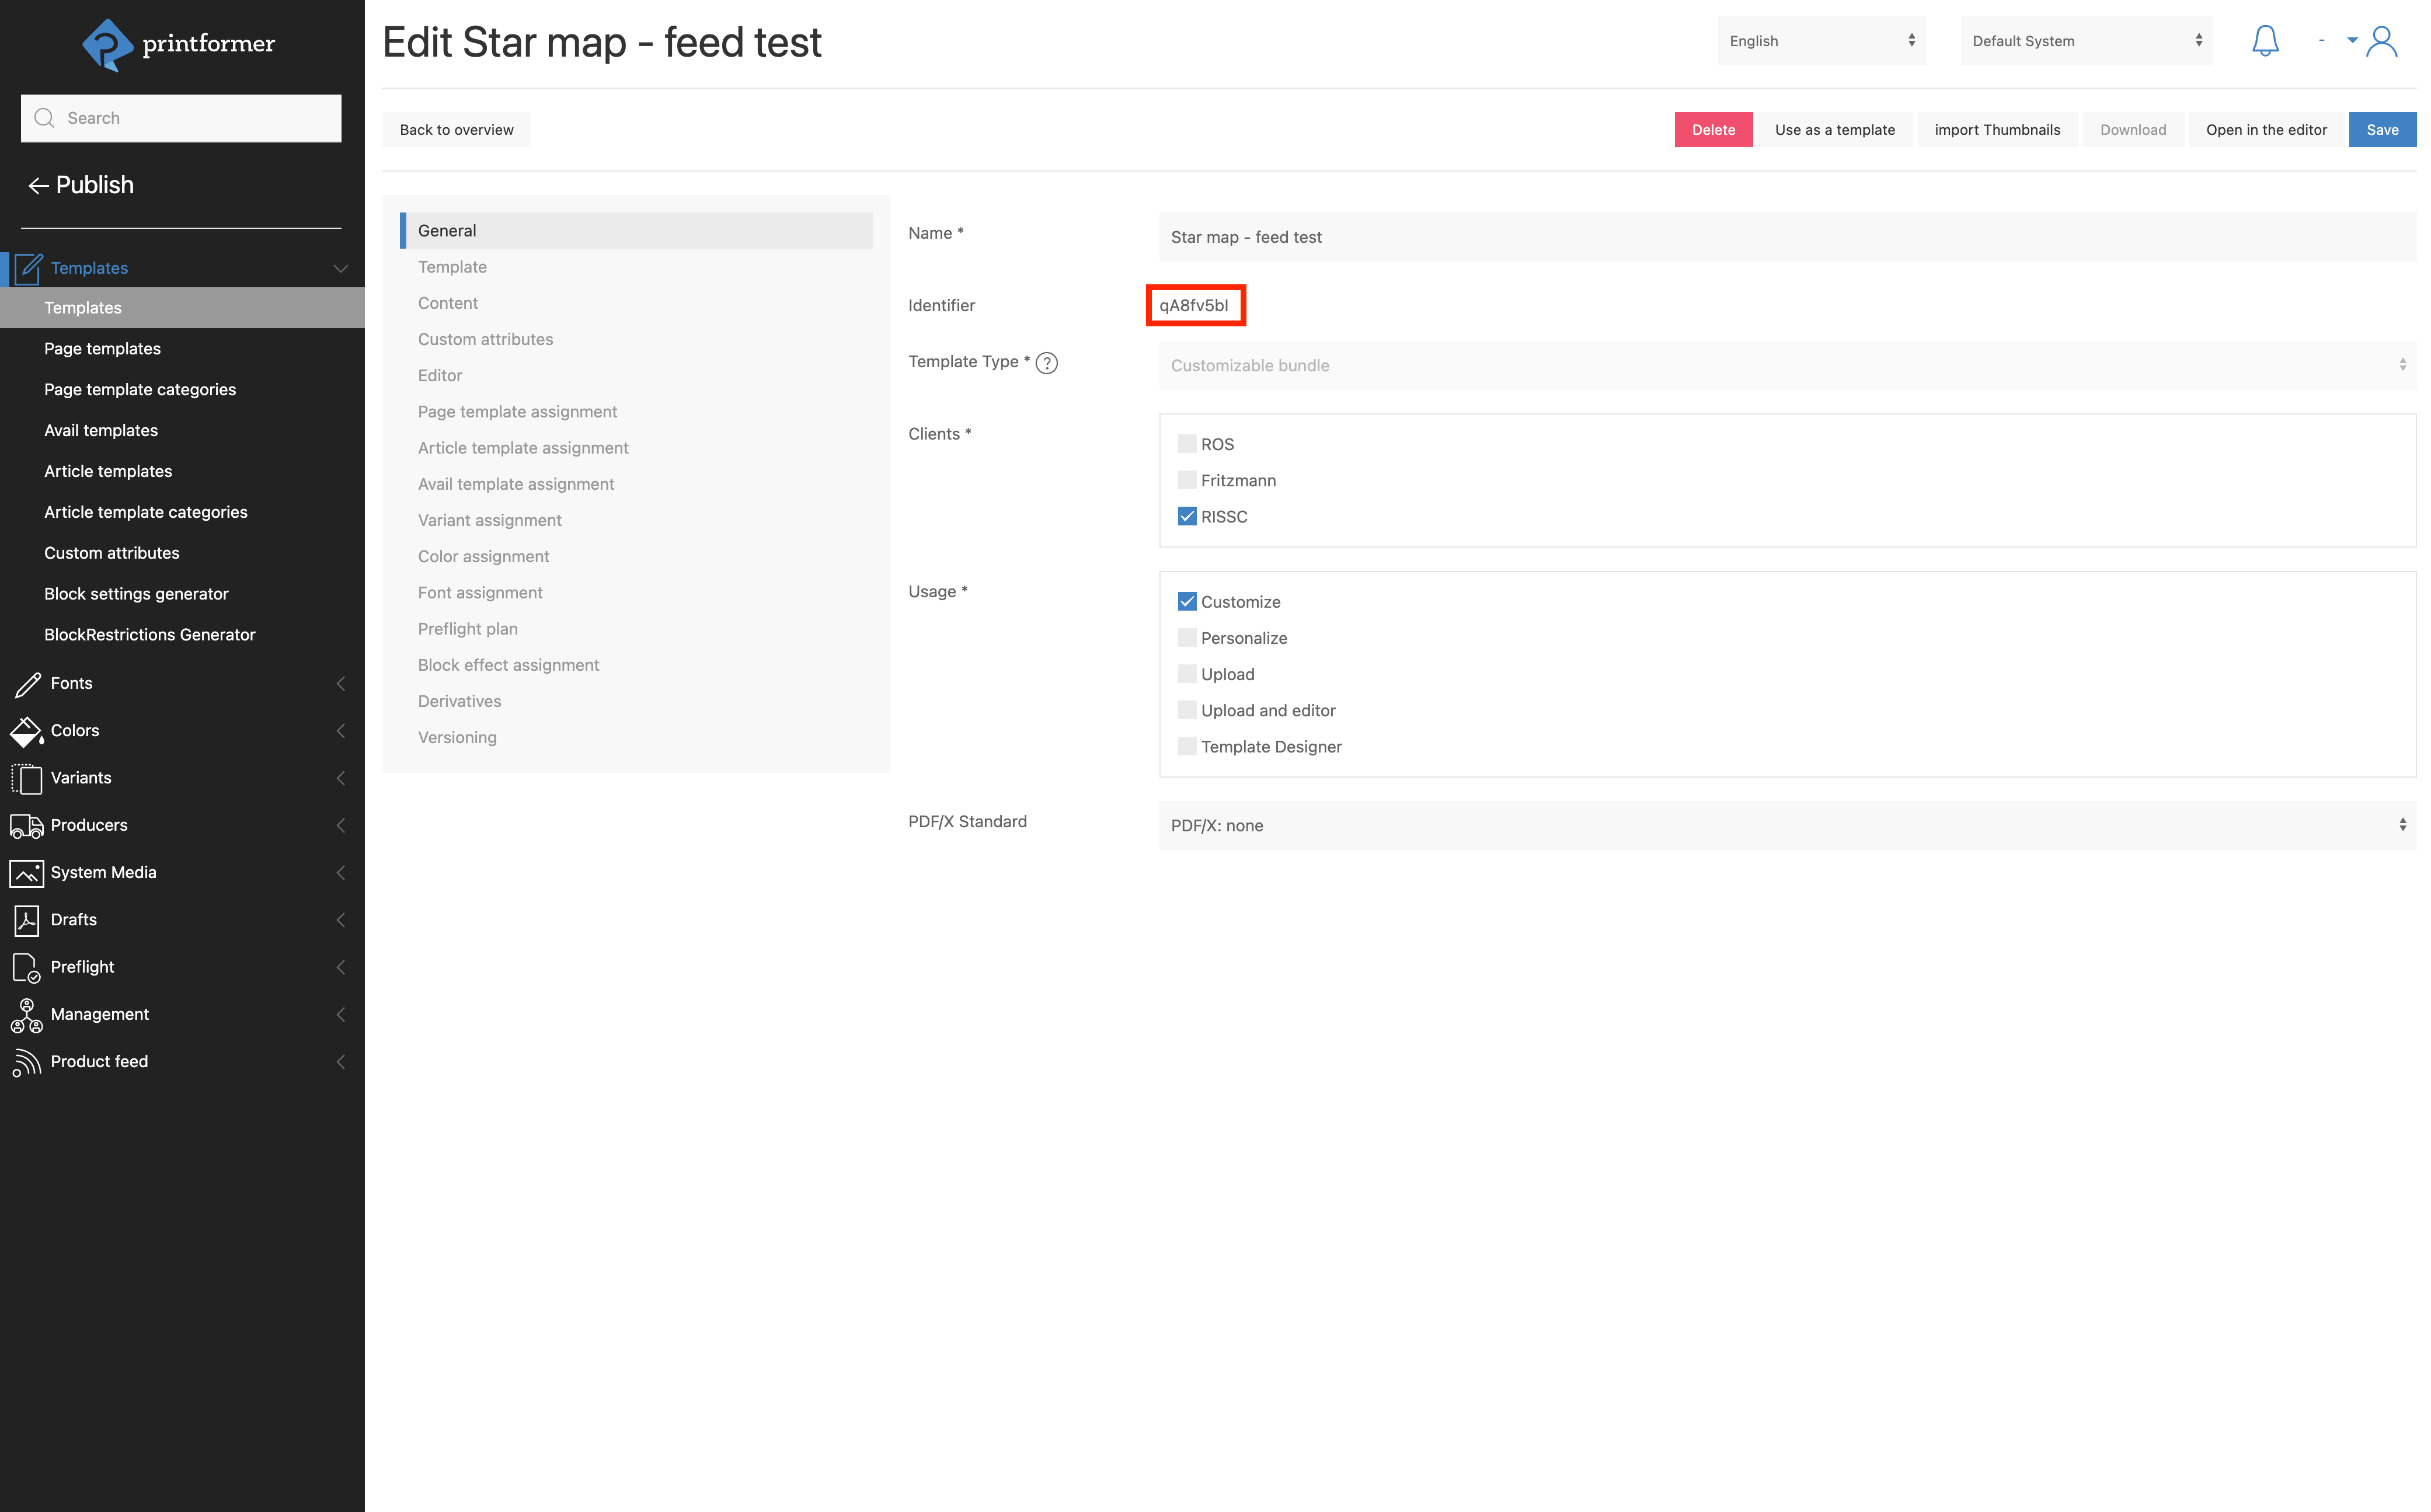Open the PDF/X Standard dropdown
Screen dimensions: 2431x1512
(1786, 825)
